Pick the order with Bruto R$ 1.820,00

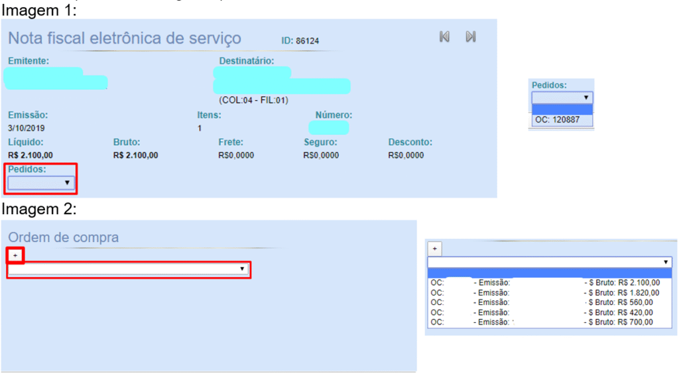pos(549,292)
